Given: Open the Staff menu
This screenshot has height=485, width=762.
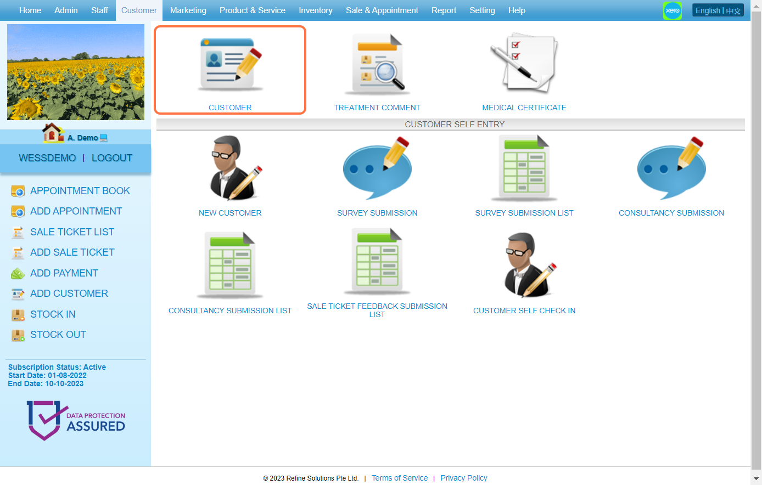Looking at the screenshot, I should tap(99, 10).
